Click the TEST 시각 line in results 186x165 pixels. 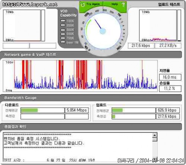(x=49, y=160)
